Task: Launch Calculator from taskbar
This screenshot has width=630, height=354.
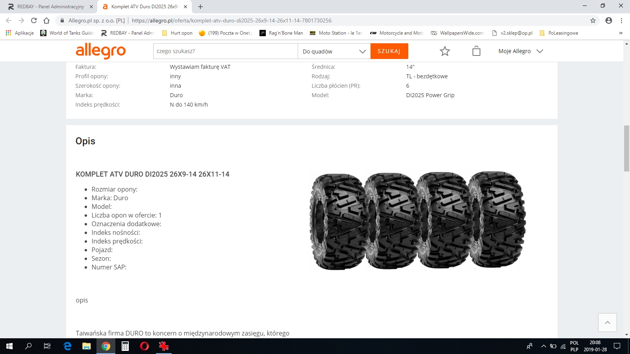Action: tap(125, 346)
